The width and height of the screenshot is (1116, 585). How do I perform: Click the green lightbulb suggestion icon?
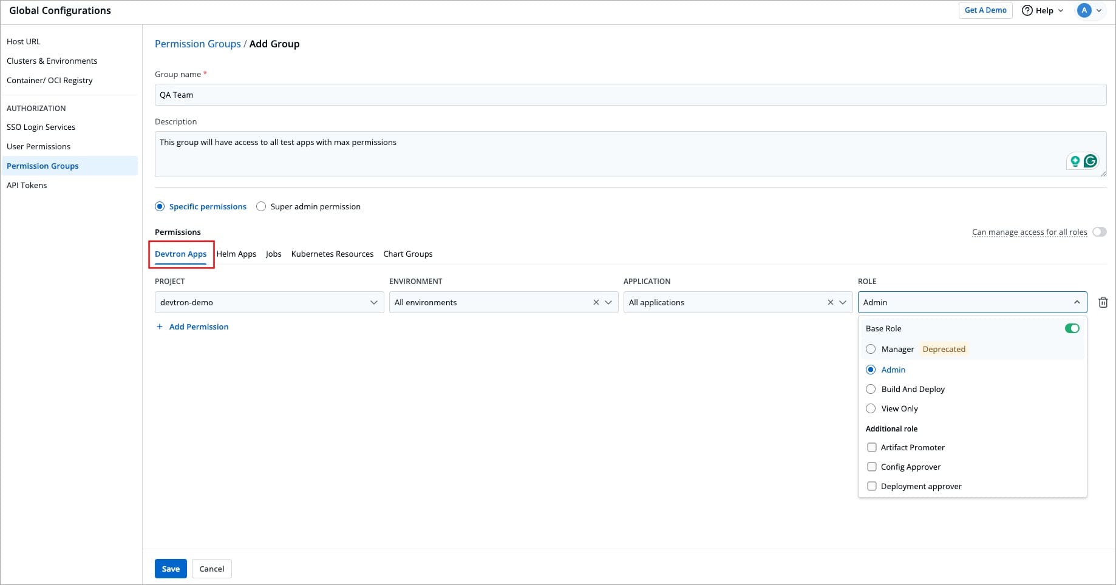[1075, 161]
